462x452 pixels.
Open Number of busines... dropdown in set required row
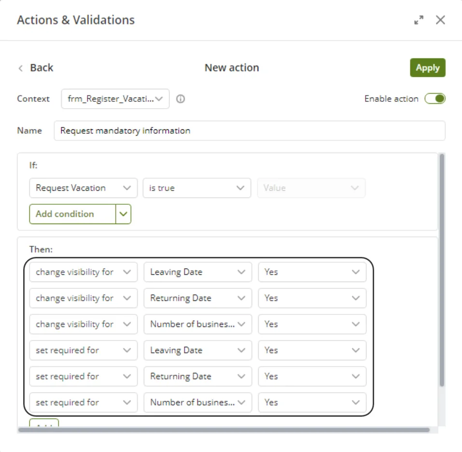[198, 402]
